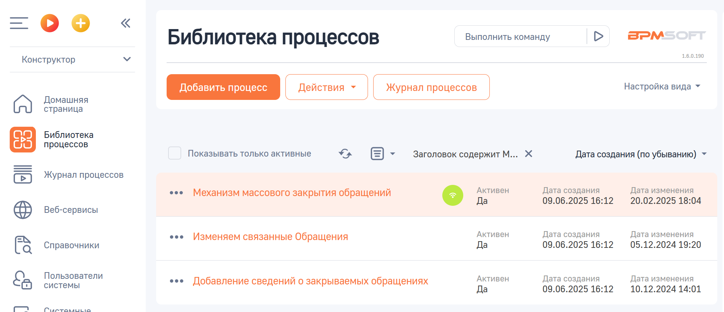Toggle Показывать только активные checkbox
724x312 pixels.
pyautogui.click(x=174, y=153)
